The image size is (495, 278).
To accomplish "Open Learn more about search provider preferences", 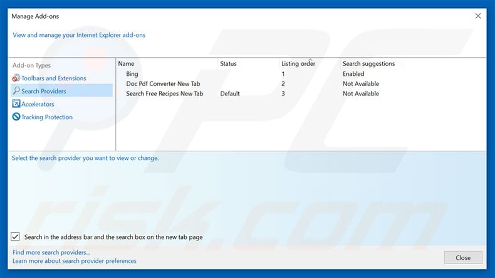I will [x=75, y=261].
